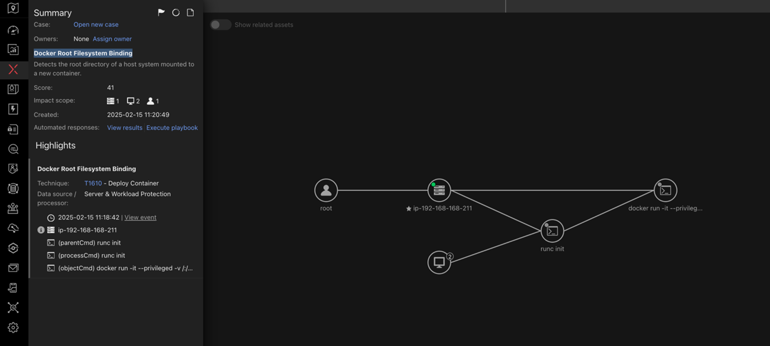Click the (parentCmd) runc init row
The height and width of the screenshot is (346, 770).
coord(84,243)
